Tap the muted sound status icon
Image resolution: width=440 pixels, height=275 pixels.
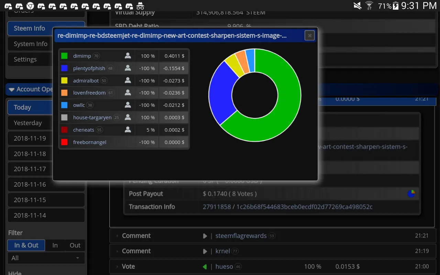357,5
